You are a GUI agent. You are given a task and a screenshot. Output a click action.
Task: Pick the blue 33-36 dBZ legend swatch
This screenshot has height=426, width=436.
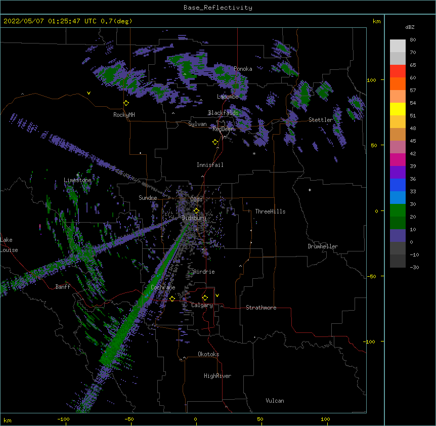point(398,185)
